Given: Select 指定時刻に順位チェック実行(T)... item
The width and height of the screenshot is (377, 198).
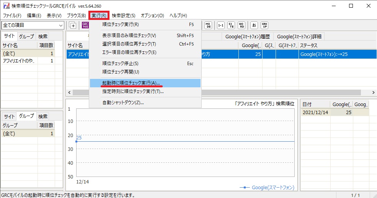Looking at the screenshot, I should (145, 92).
